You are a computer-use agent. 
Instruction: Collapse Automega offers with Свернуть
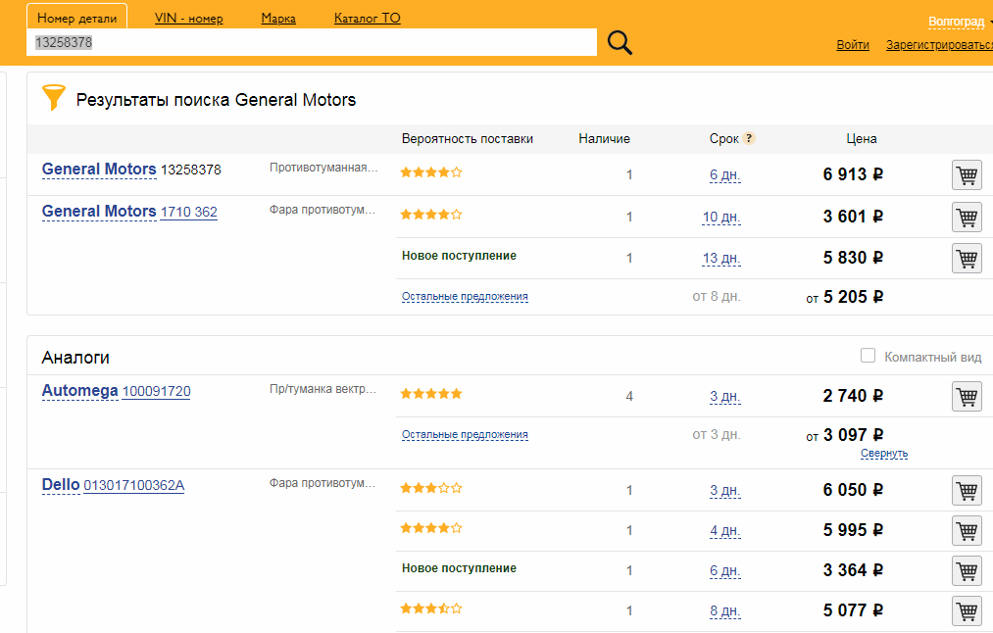coord(884,454)
